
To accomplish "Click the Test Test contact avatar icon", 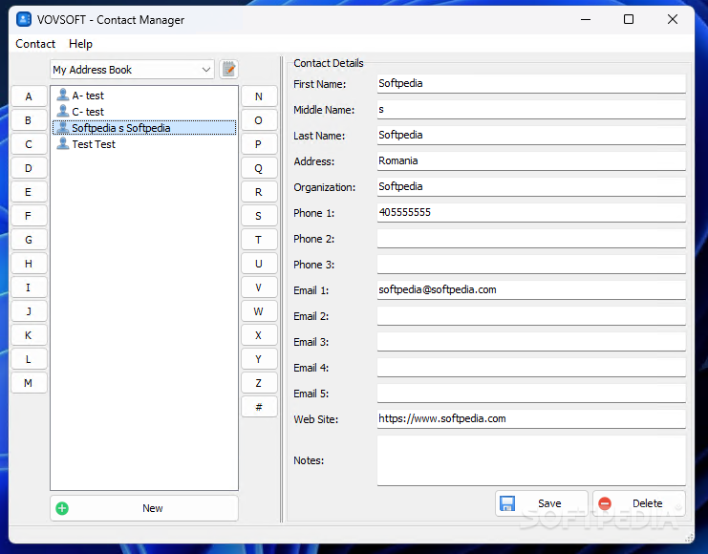I will [x=63, y=143].
